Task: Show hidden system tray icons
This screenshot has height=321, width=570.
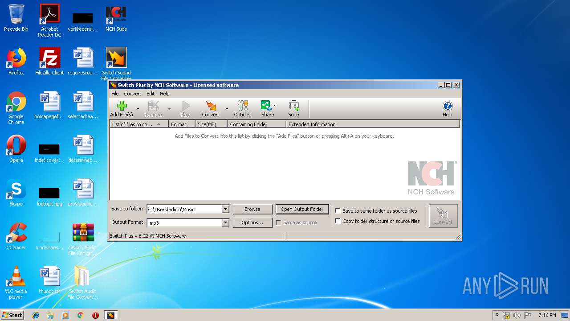Action: point(497,315)
